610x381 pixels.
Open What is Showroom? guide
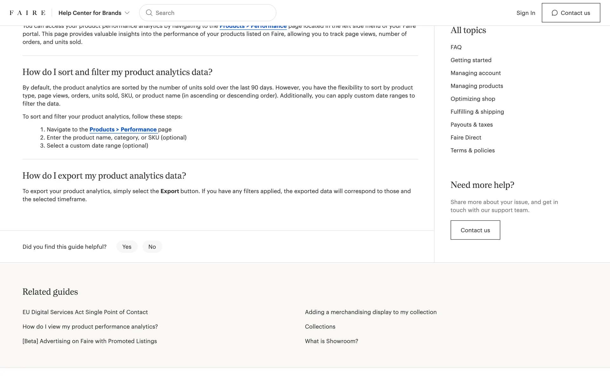pos(331,341)
